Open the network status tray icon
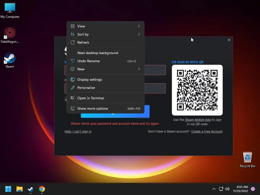 click(221, 189)
